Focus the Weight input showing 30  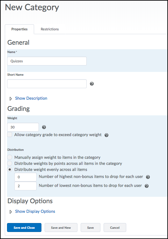coord(23,127)
